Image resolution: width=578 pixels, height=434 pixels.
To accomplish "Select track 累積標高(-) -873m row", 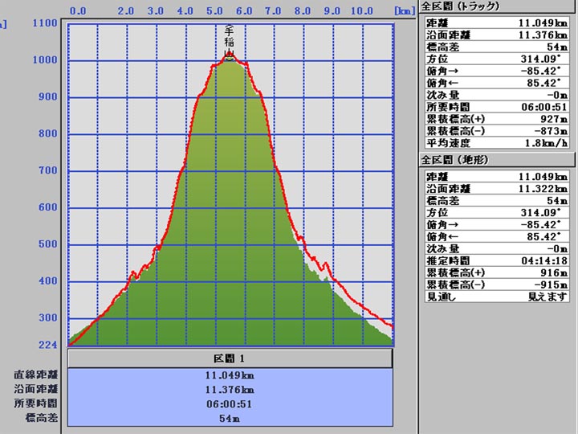I will tap(498, 130).
